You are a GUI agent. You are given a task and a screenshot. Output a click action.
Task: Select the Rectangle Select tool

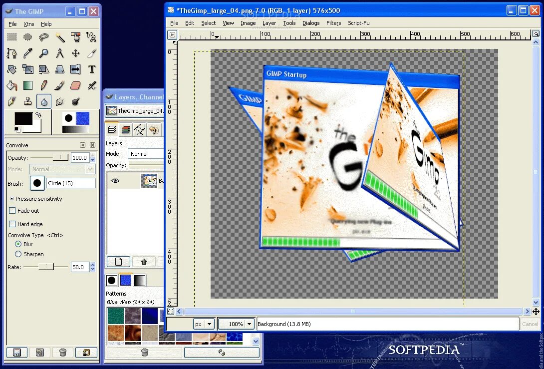(x=12, y=37)
